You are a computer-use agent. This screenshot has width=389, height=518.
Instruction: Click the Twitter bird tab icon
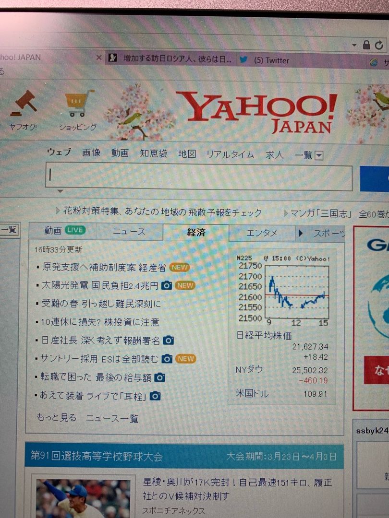click(x=244, y=60)
